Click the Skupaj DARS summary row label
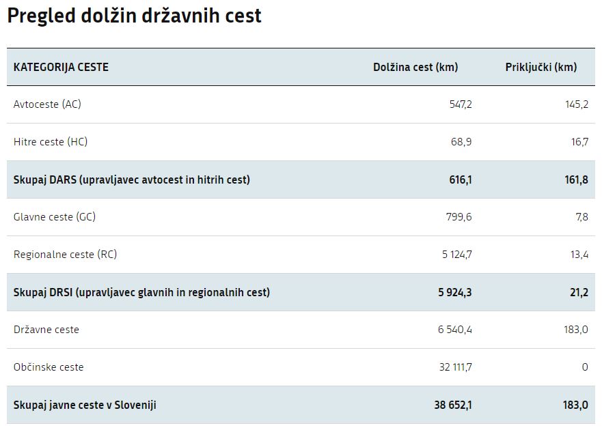Viewport: 602px width, 430px height. (x=132, y=180)
